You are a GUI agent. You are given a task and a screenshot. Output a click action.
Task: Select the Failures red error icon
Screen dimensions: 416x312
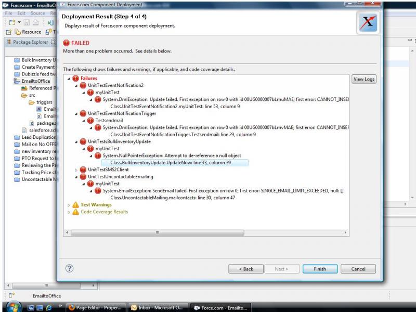(x=75, y=79)
